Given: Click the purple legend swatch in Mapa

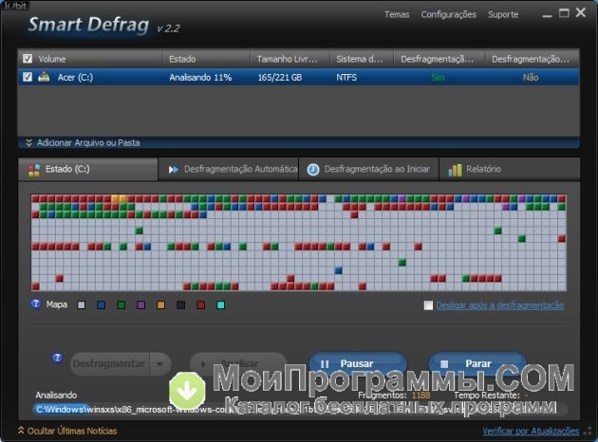Looking at the screenshot, I should pyautogui.click(x=140, y=304).
